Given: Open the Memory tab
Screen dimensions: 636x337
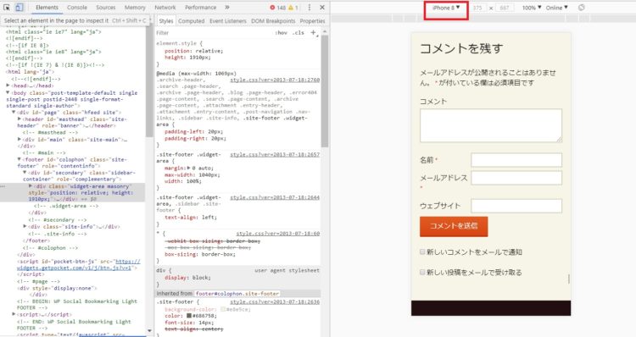Looking at the screenshot, I should [x=135, y=8].
